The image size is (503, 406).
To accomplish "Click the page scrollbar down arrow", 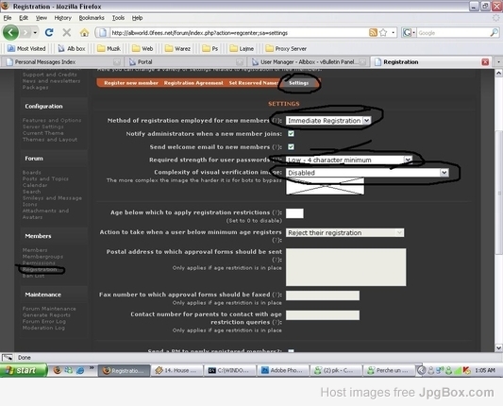I will click(498, 347).
